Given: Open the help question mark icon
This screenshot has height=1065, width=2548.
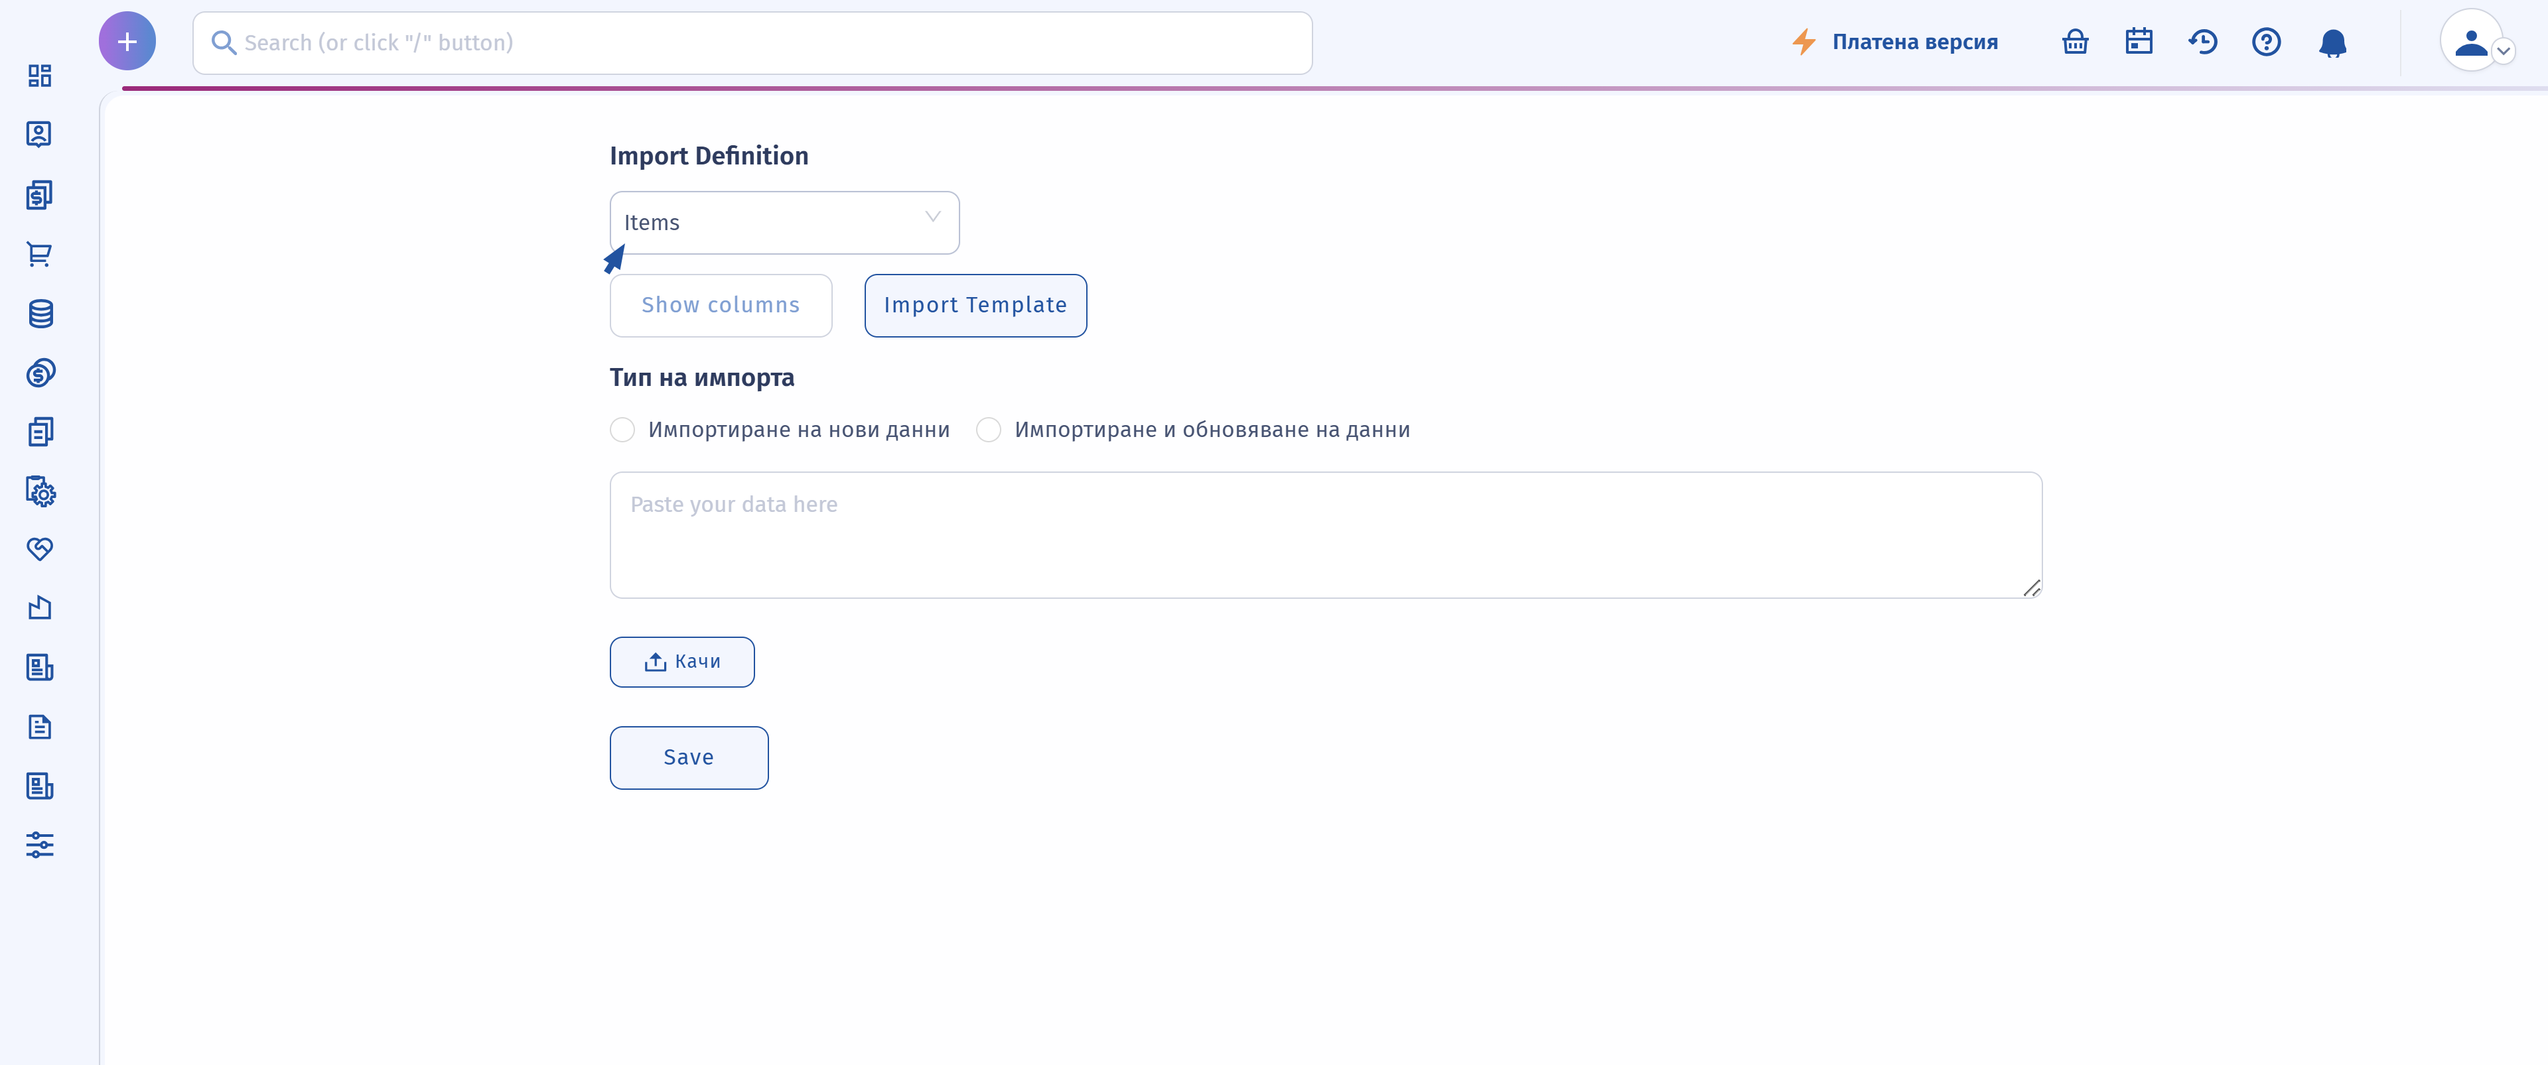Looking at the screenshot, I should [x=2266, y=42].
